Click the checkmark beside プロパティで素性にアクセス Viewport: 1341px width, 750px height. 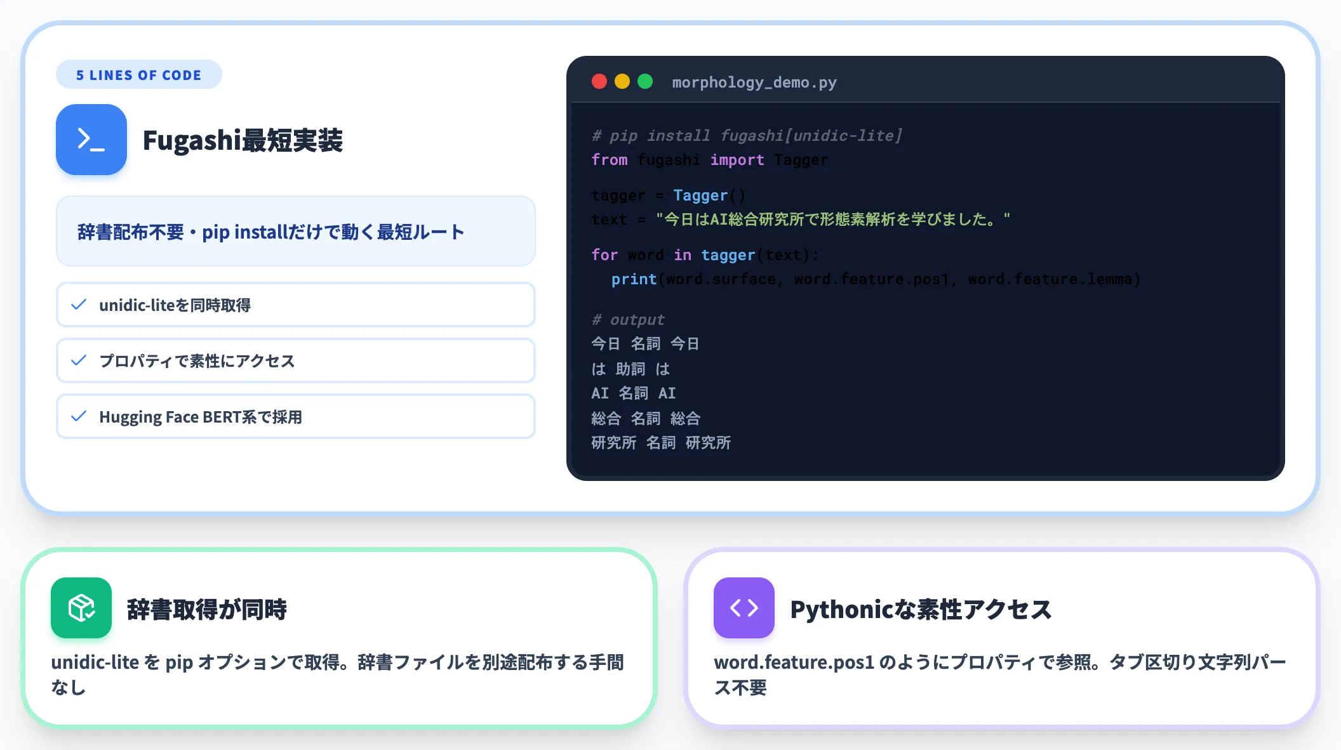[79, 361]
